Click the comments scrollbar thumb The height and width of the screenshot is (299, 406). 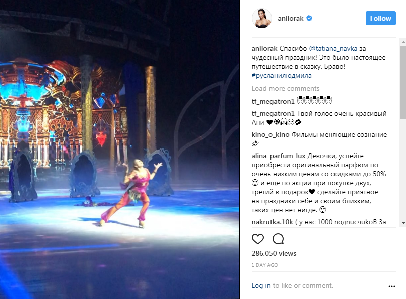403,83
